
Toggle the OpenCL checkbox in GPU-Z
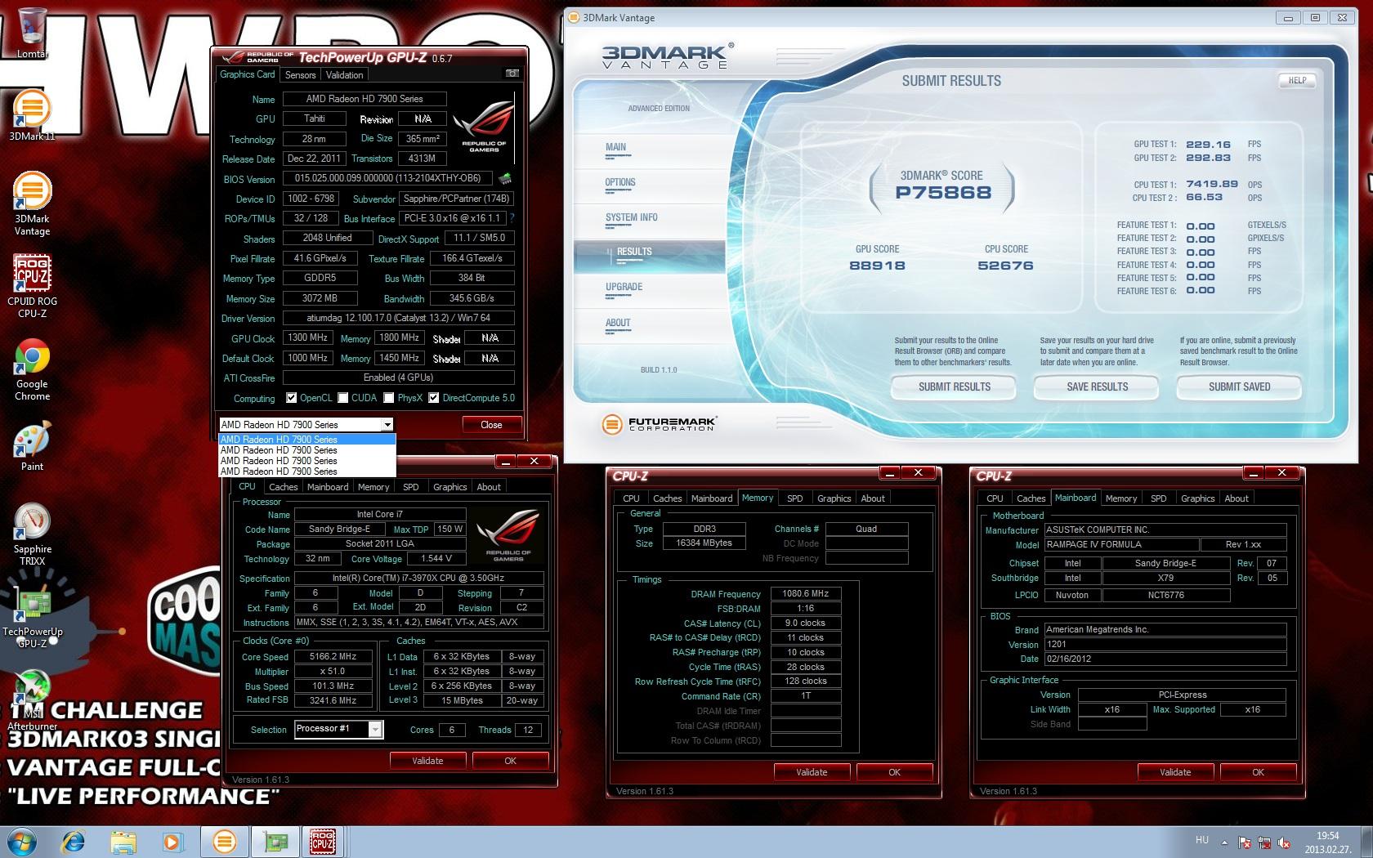coord(291,398)
